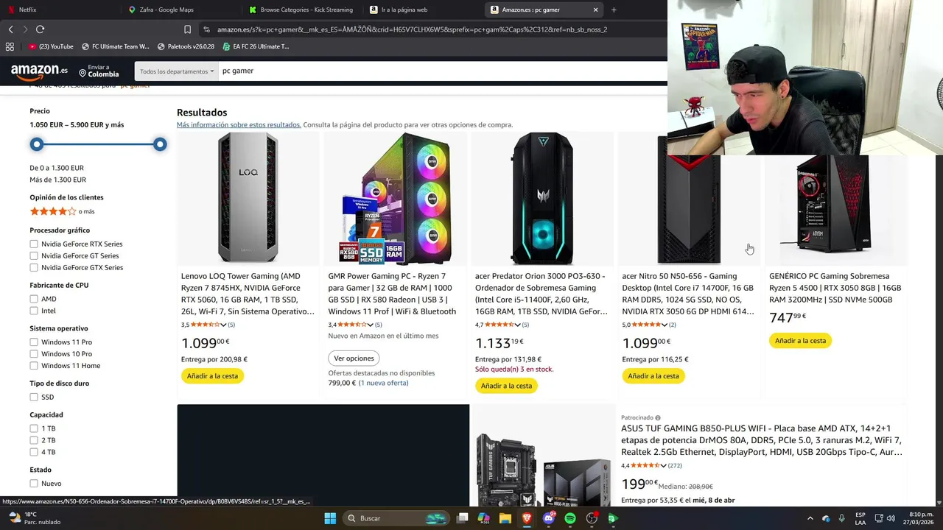Switch to the Netflix browser tab
943x530 pixels.
pos(27,10)
